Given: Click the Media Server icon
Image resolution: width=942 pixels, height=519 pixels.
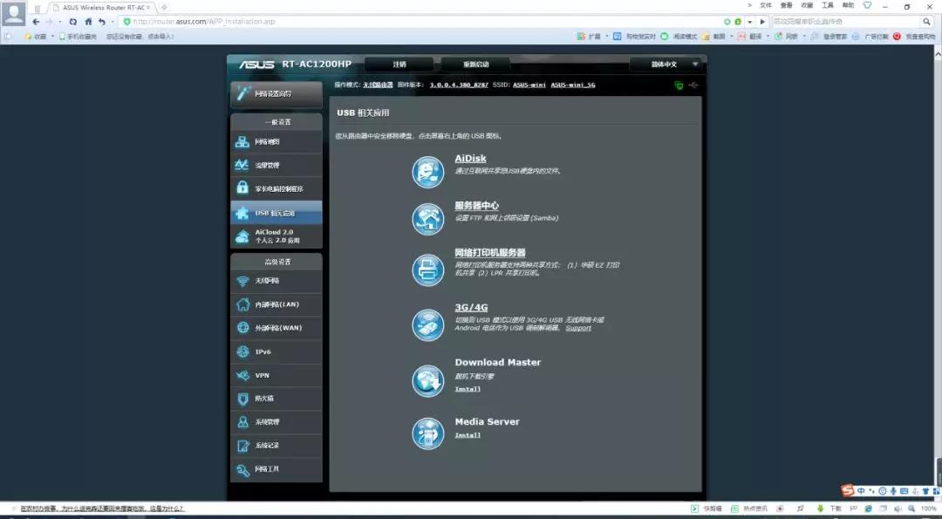Looking at the screenshot, I should point(427,434).
